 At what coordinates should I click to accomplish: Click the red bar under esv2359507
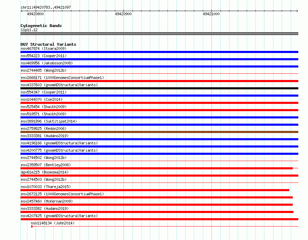(x=156, y=168)
